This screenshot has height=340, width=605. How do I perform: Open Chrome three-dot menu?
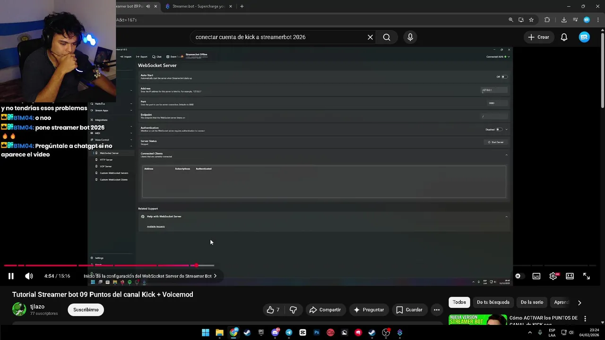pyautogui.click(x=598, y=20)
